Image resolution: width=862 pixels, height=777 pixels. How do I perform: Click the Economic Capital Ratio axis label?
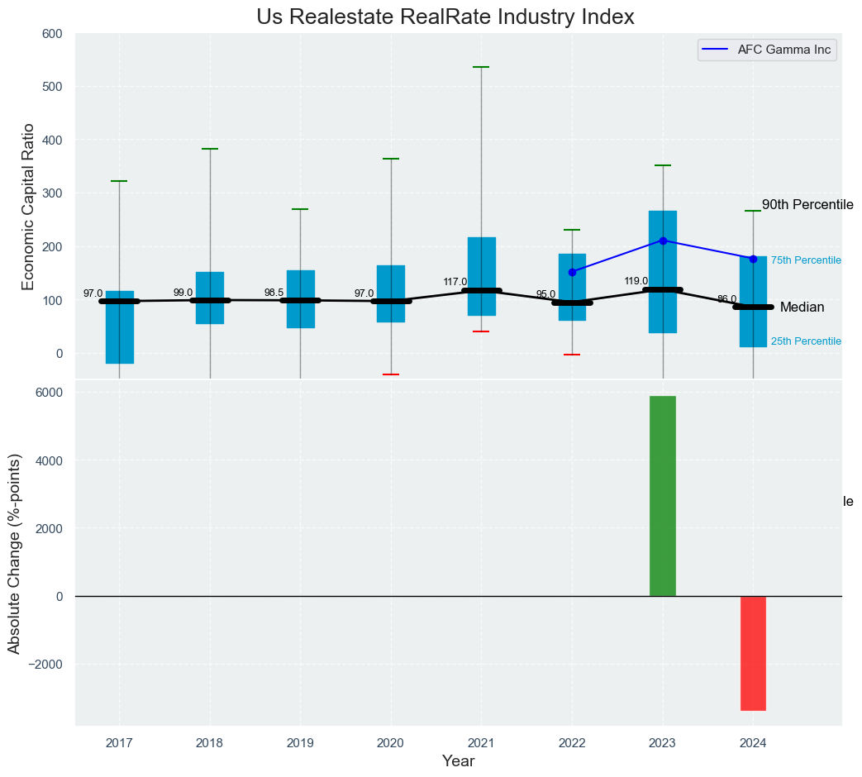[28, 206]
